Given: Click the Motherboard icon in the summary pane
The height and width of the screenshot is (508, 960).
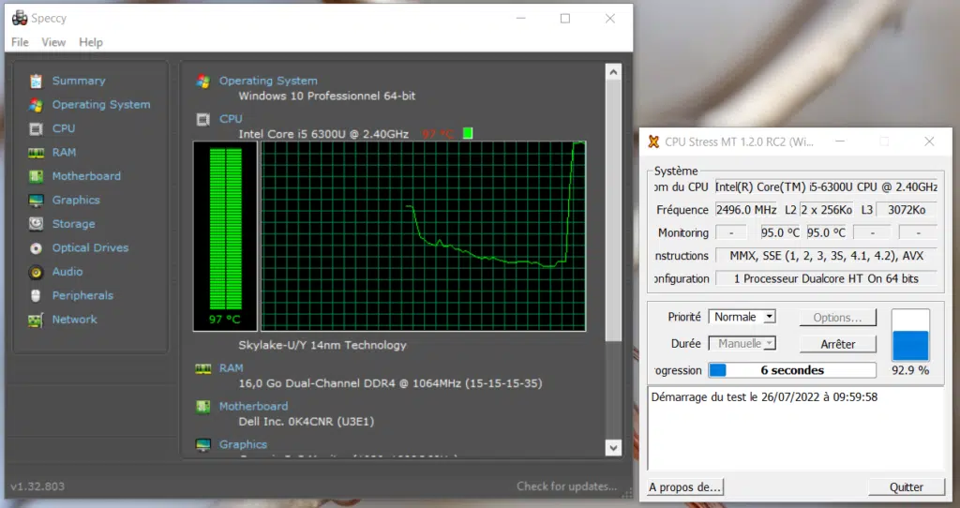Looking at the screenshot, I should click(203, 407).
